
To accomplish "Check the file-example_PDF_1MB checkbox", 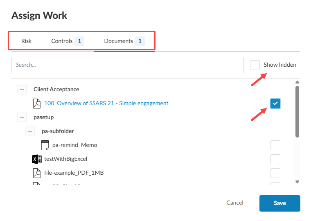I will coord(275,173).
